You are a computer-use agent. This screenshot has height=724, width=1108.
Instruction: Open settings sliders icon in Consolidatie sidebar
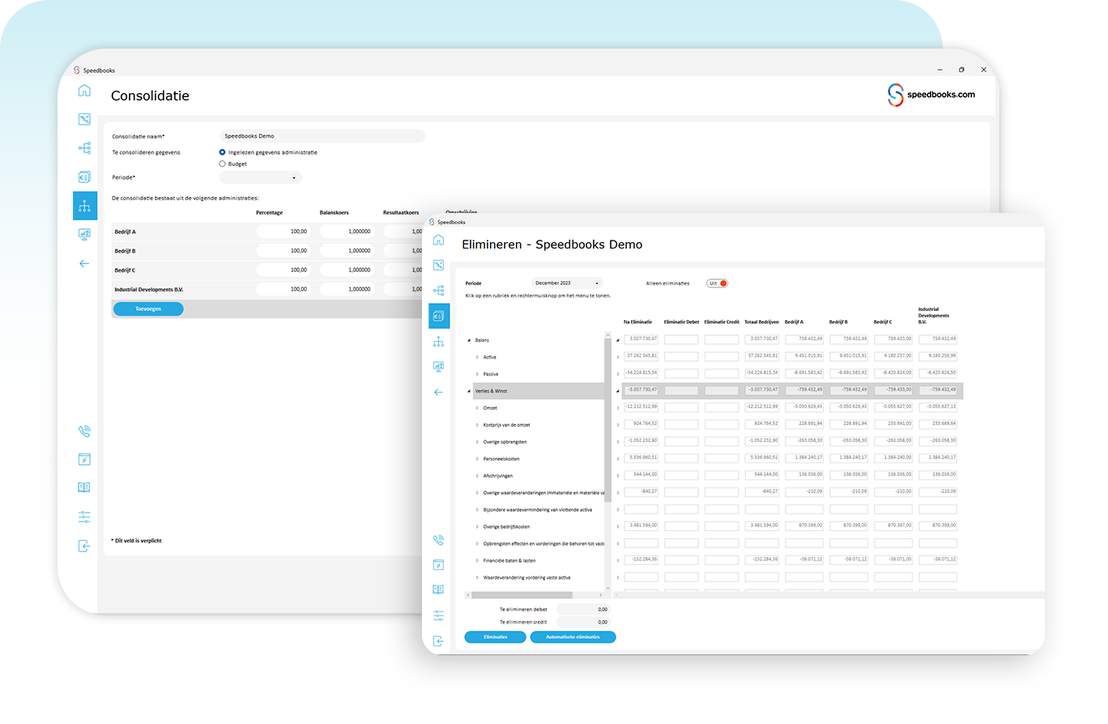84,517
